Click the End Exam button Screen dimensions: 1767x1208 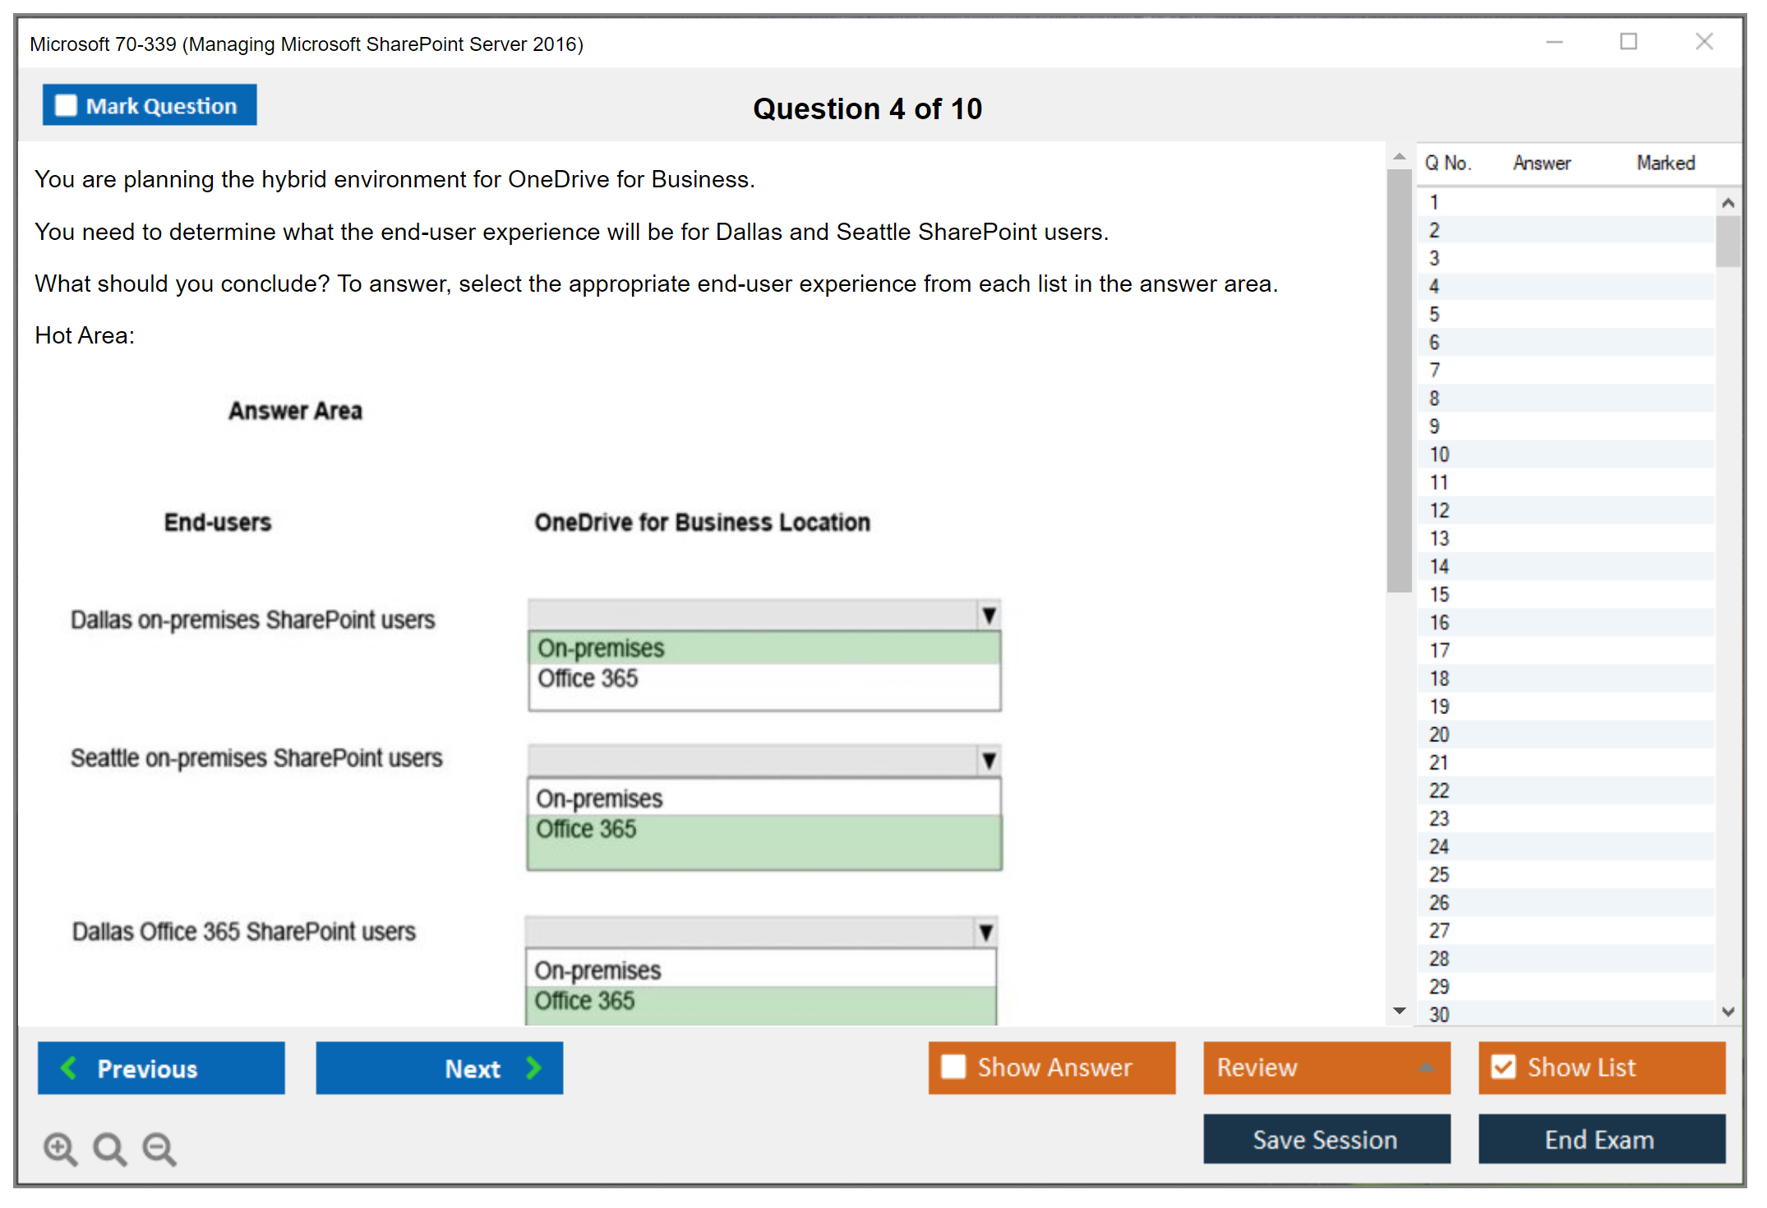pyautogui.click(x=1600, y=1139)
